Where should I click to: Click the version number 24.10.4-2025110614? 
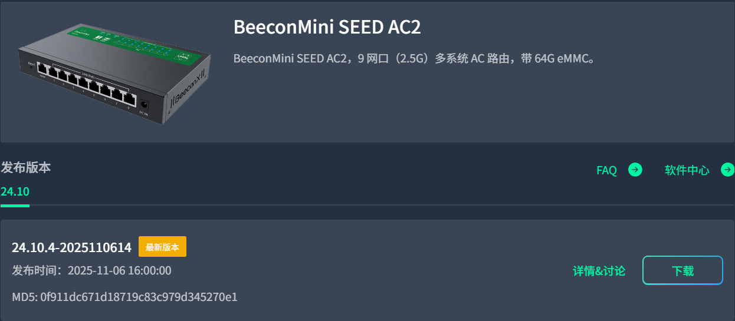(x=71, y=247)
